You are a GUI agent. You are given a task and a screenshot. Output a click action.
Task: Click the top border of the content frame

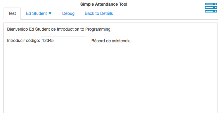(x=111, y=23)
